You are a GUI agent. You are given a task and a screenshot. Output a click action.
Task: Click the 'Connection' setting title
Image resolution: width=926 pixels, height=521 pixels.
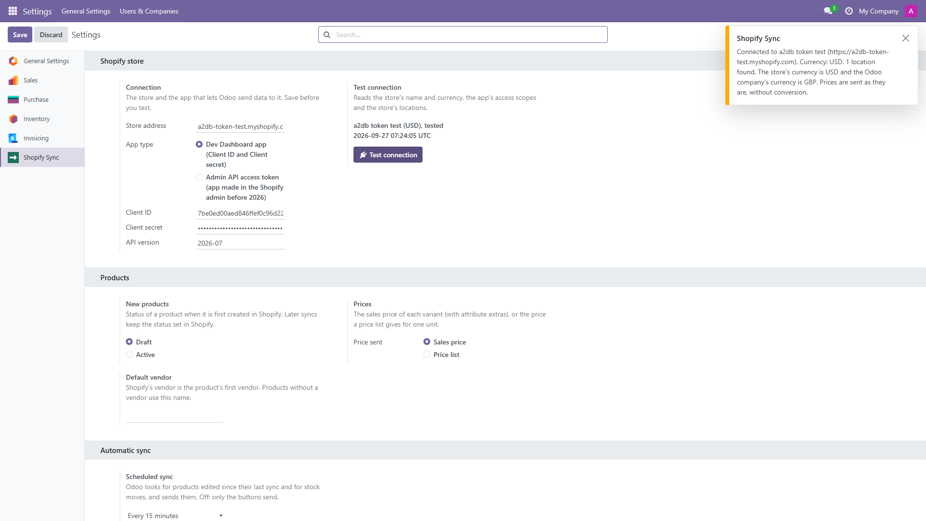tap(143, 87)
